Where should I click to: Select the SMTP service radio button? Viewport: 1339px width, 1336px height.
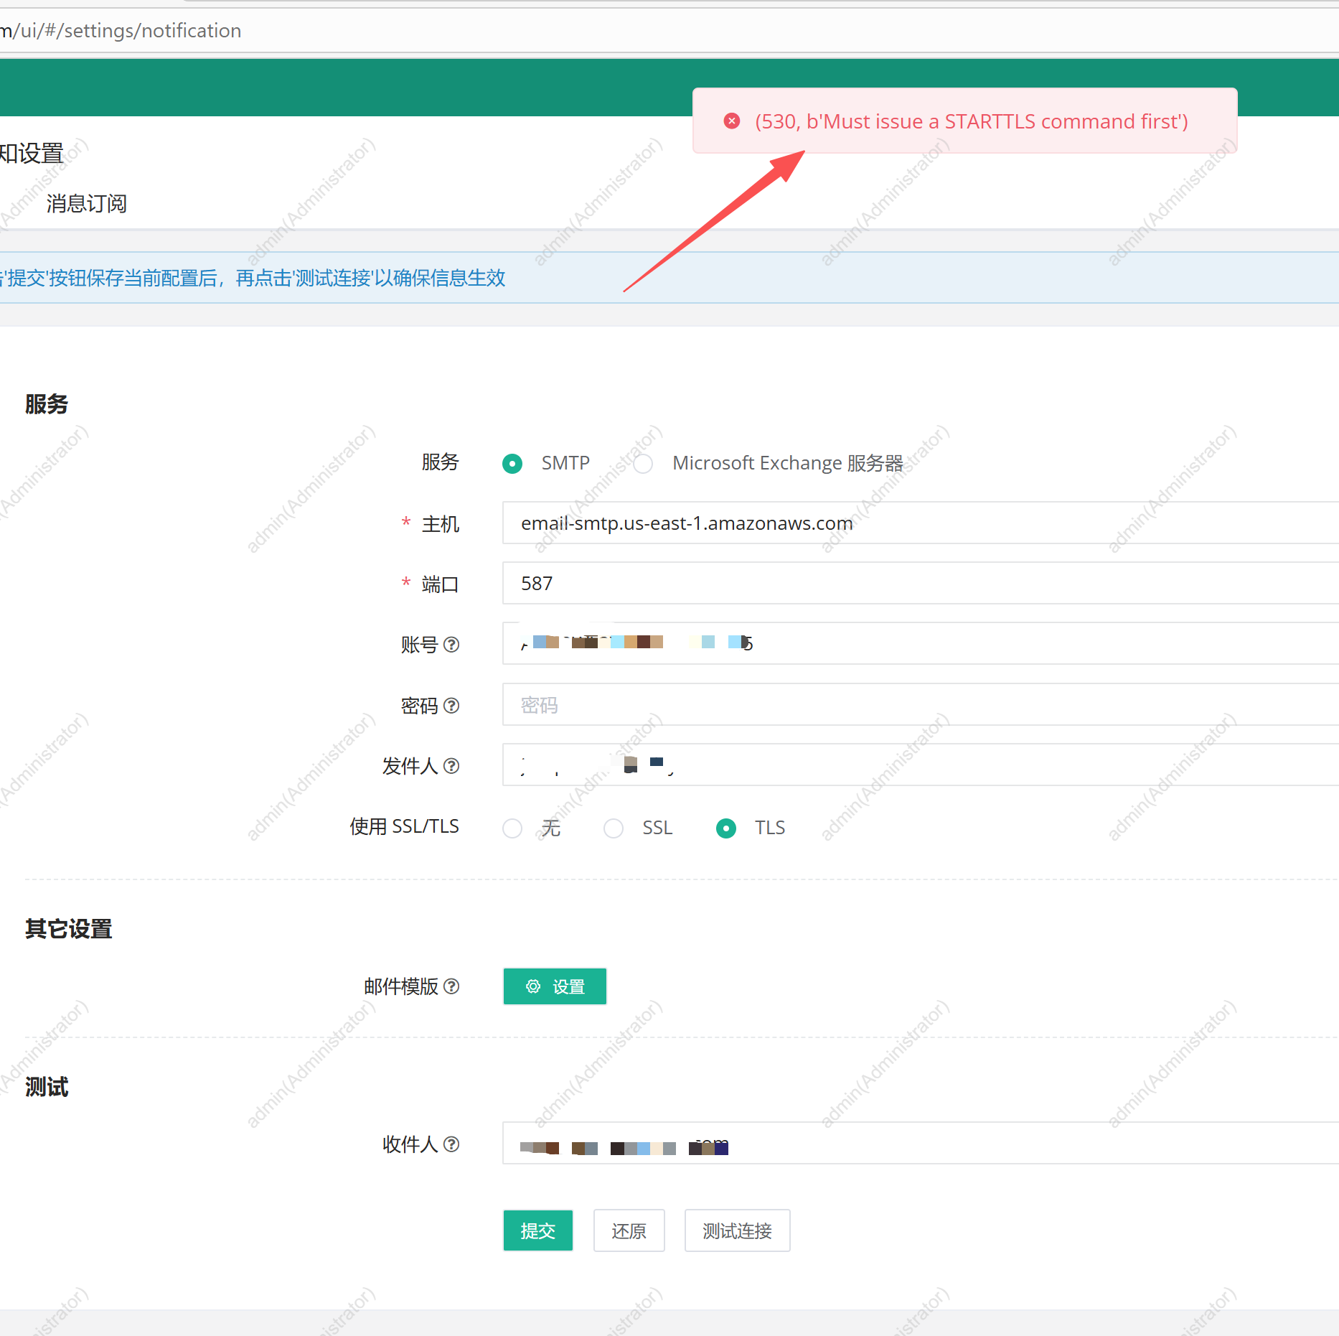[x=512, y=464]
